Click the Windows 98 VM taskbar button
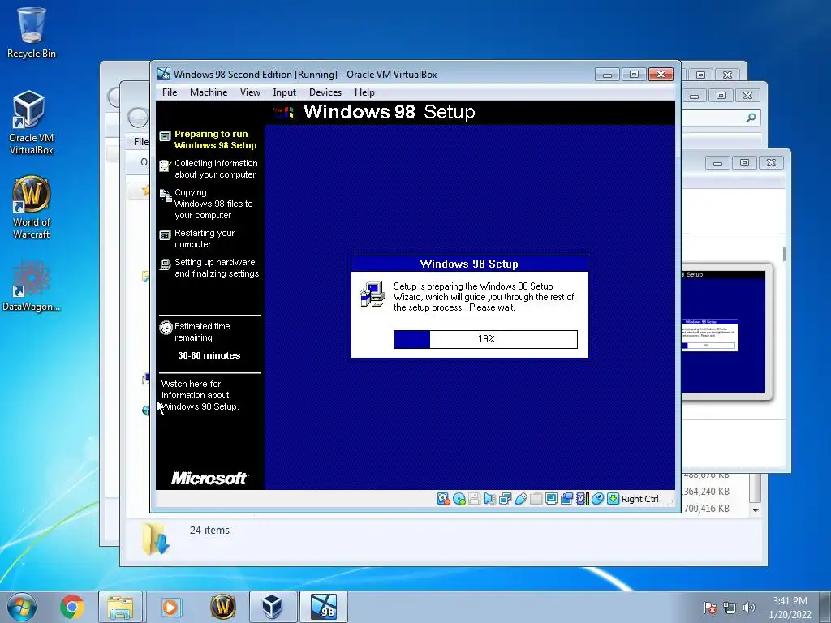The height and width of the screenshot is (623, 831). (x=323, y=607)
